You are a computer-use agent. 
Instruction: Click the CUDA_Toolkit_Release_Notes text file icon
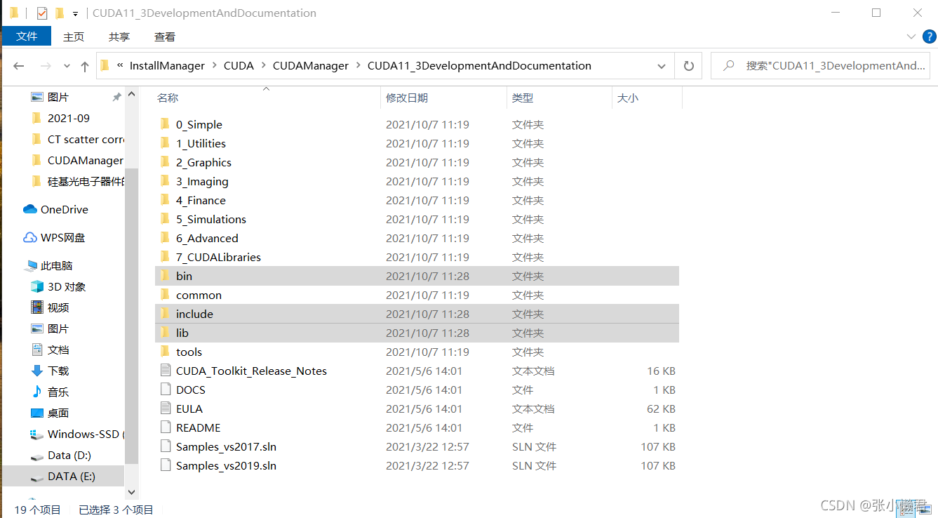click(166, 371)
